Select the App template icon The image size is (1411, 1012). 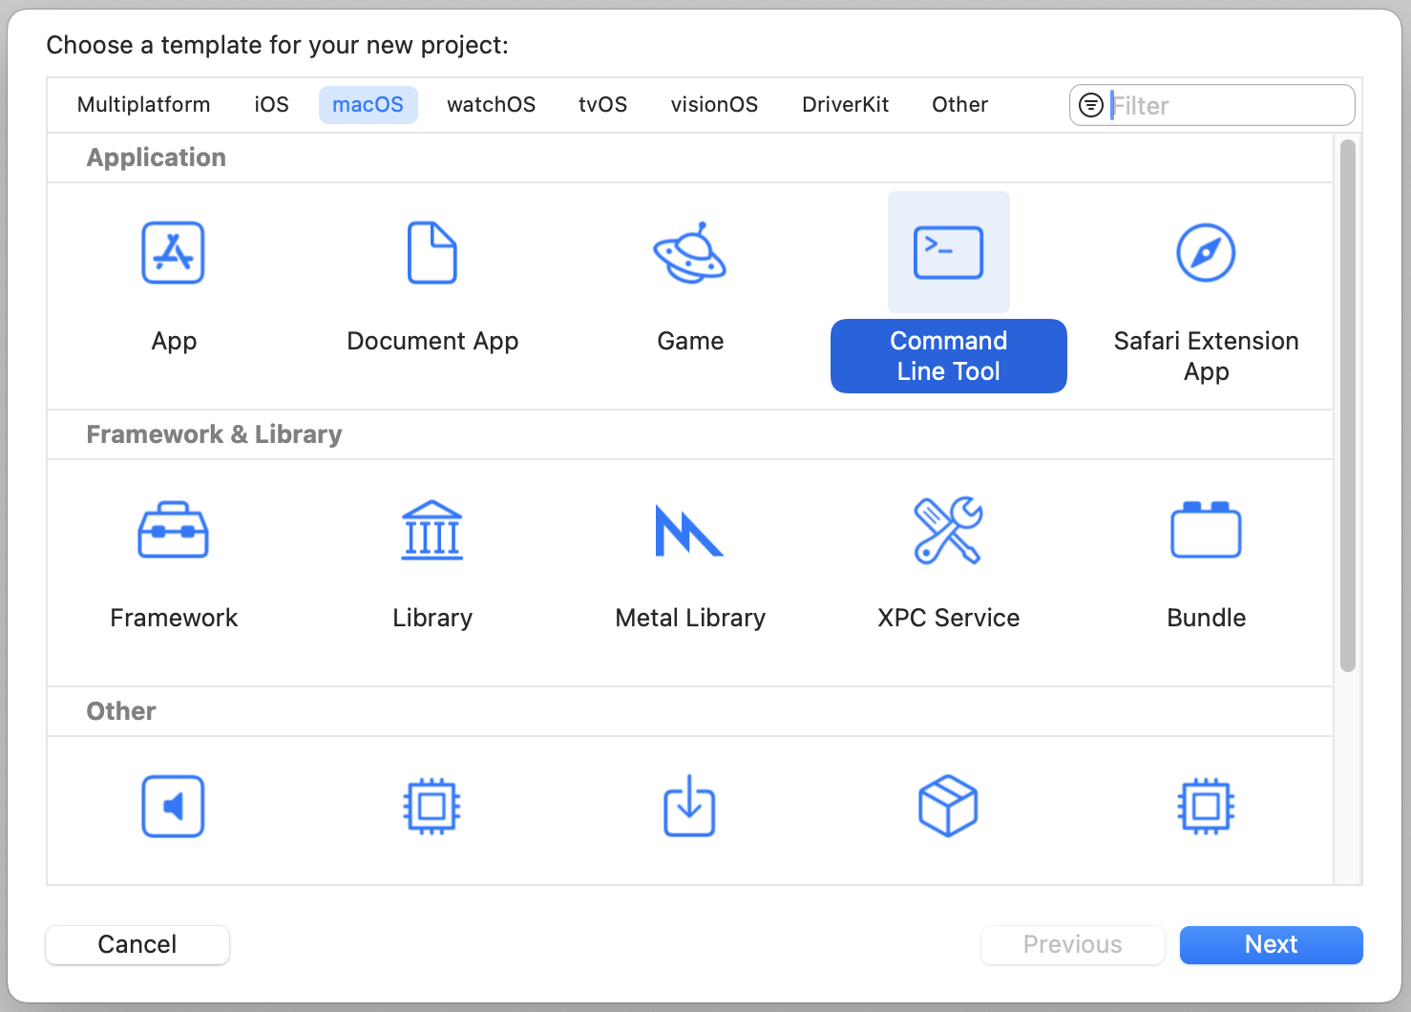click(x=173, y=253)
